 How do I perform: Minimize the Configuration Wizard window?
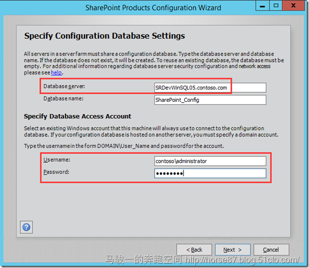click(x=262, y=5)
